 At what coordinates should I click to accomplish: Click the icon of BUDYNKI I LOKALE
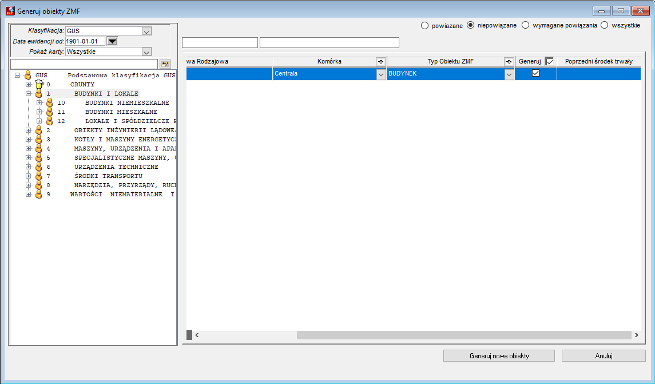point(39,94)
